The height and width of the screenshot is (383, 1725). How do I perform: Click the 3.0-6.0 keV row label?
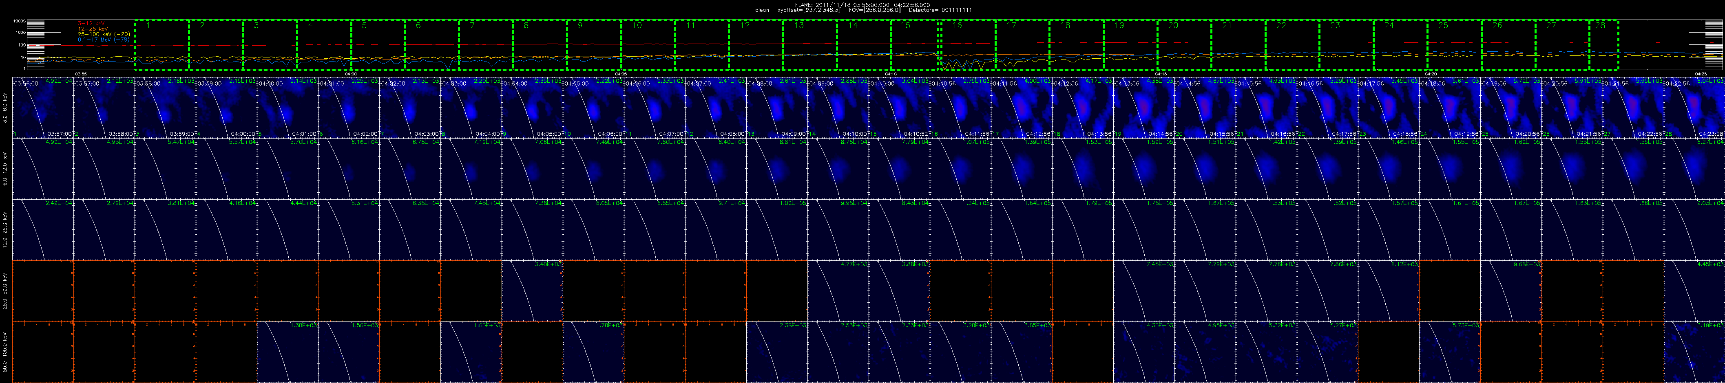coord(5,107)
